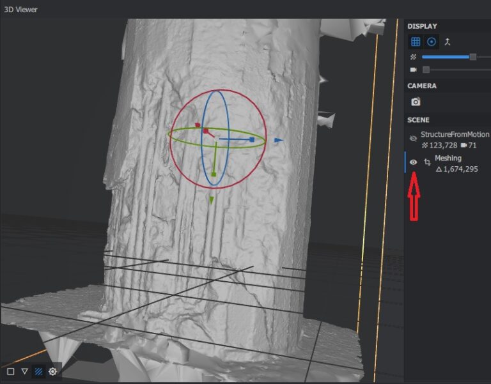Screen dimensions: 491x384
Task: Click the camera snapshot icon under Camera
Action: [416, 102]
